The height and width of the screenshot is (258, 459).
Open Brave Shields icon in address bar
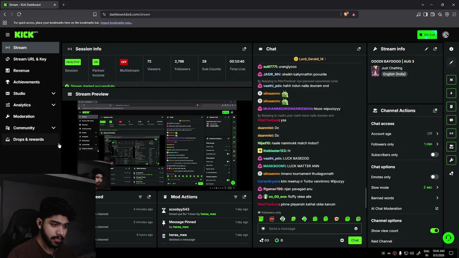(x=346, y=14)
